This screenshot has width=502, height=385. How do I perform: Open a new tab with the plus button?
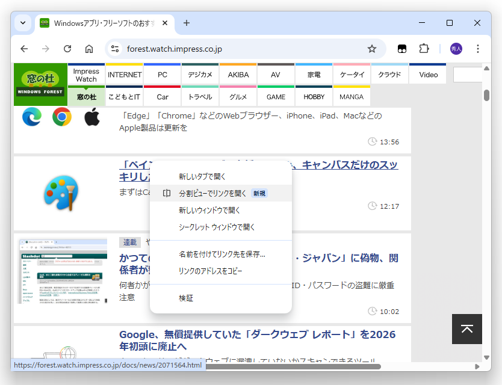pos(187,23)
